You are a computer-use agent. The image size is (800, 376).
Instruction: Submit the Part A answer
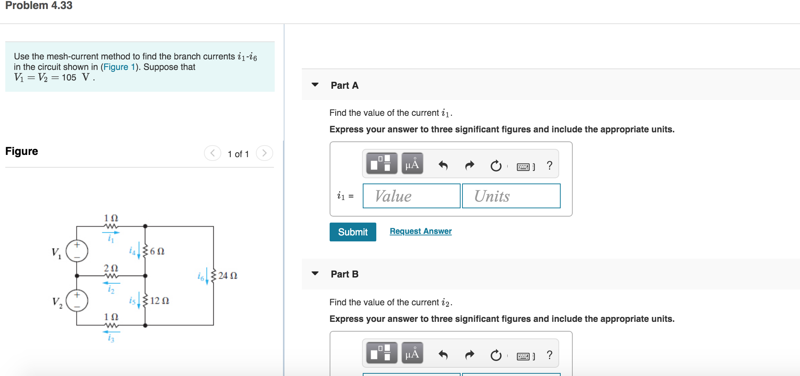point(352,232)
